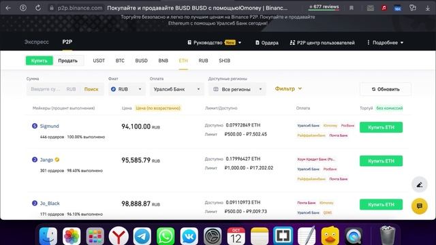
Task: Click Sigmund's avatar icon
Action: (35, 126)
